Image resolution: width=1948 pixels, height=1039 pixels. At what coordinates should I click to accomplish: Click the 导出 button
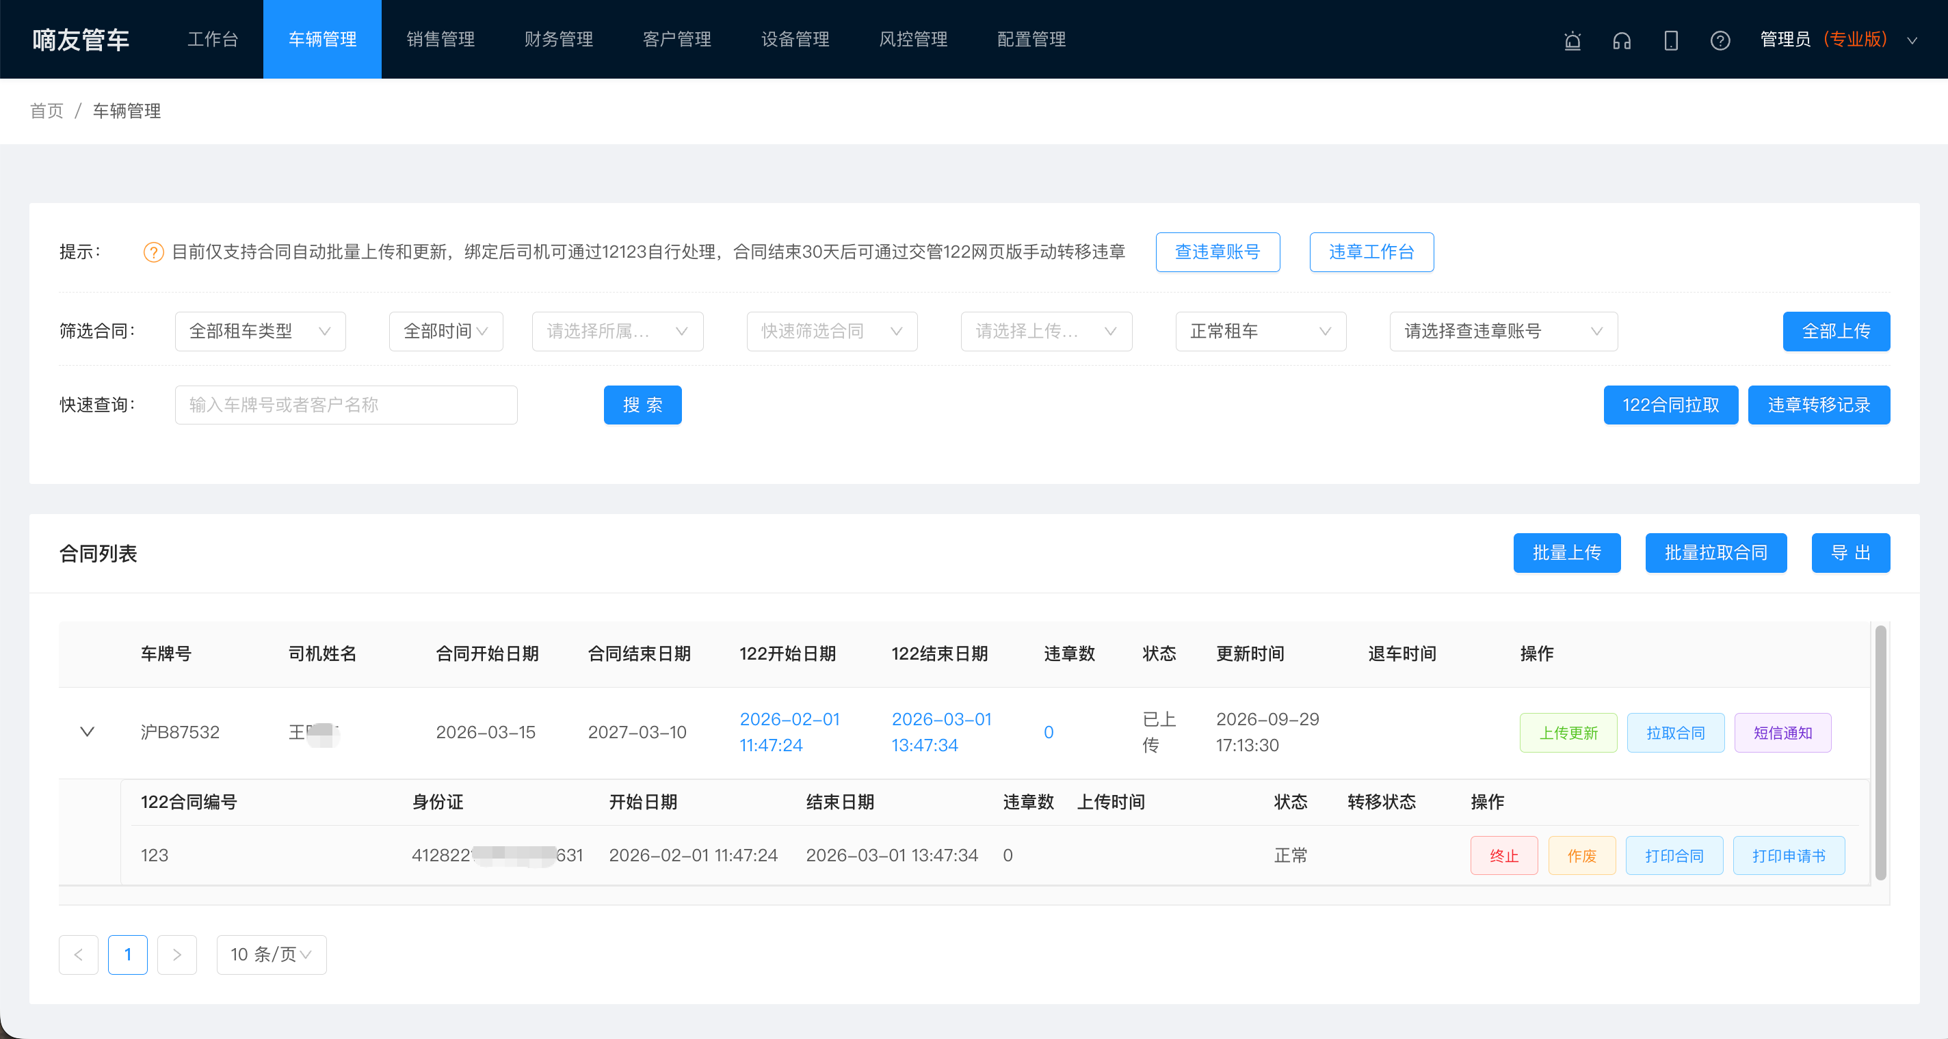point(1850,552)
